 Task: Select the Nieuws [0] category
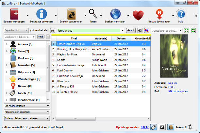pos(25,86)
